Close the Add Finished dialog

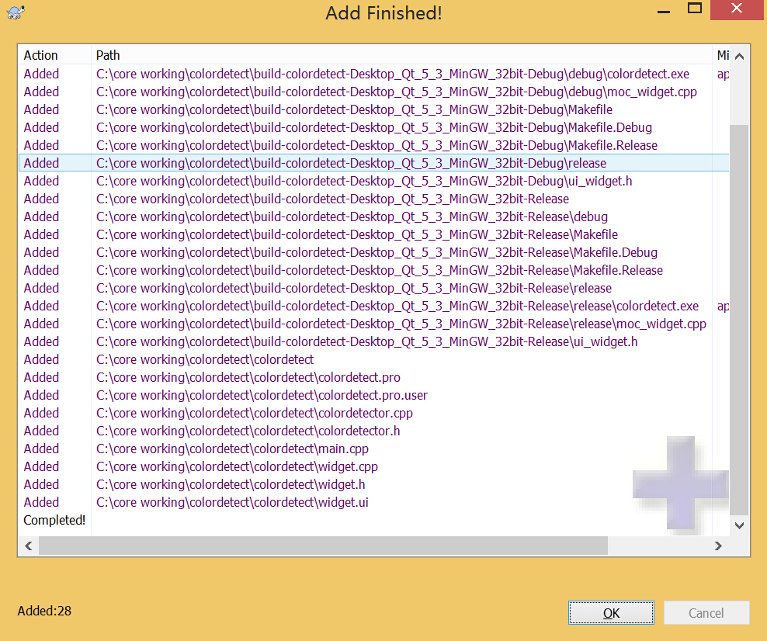coord(737,9)
